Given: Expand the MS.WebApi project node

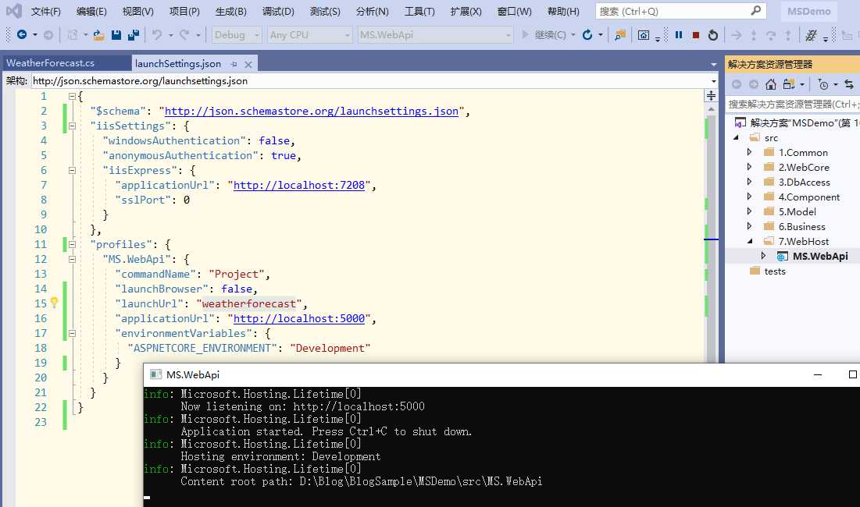Looking at the screenshot, I should [x=763, y=256].
